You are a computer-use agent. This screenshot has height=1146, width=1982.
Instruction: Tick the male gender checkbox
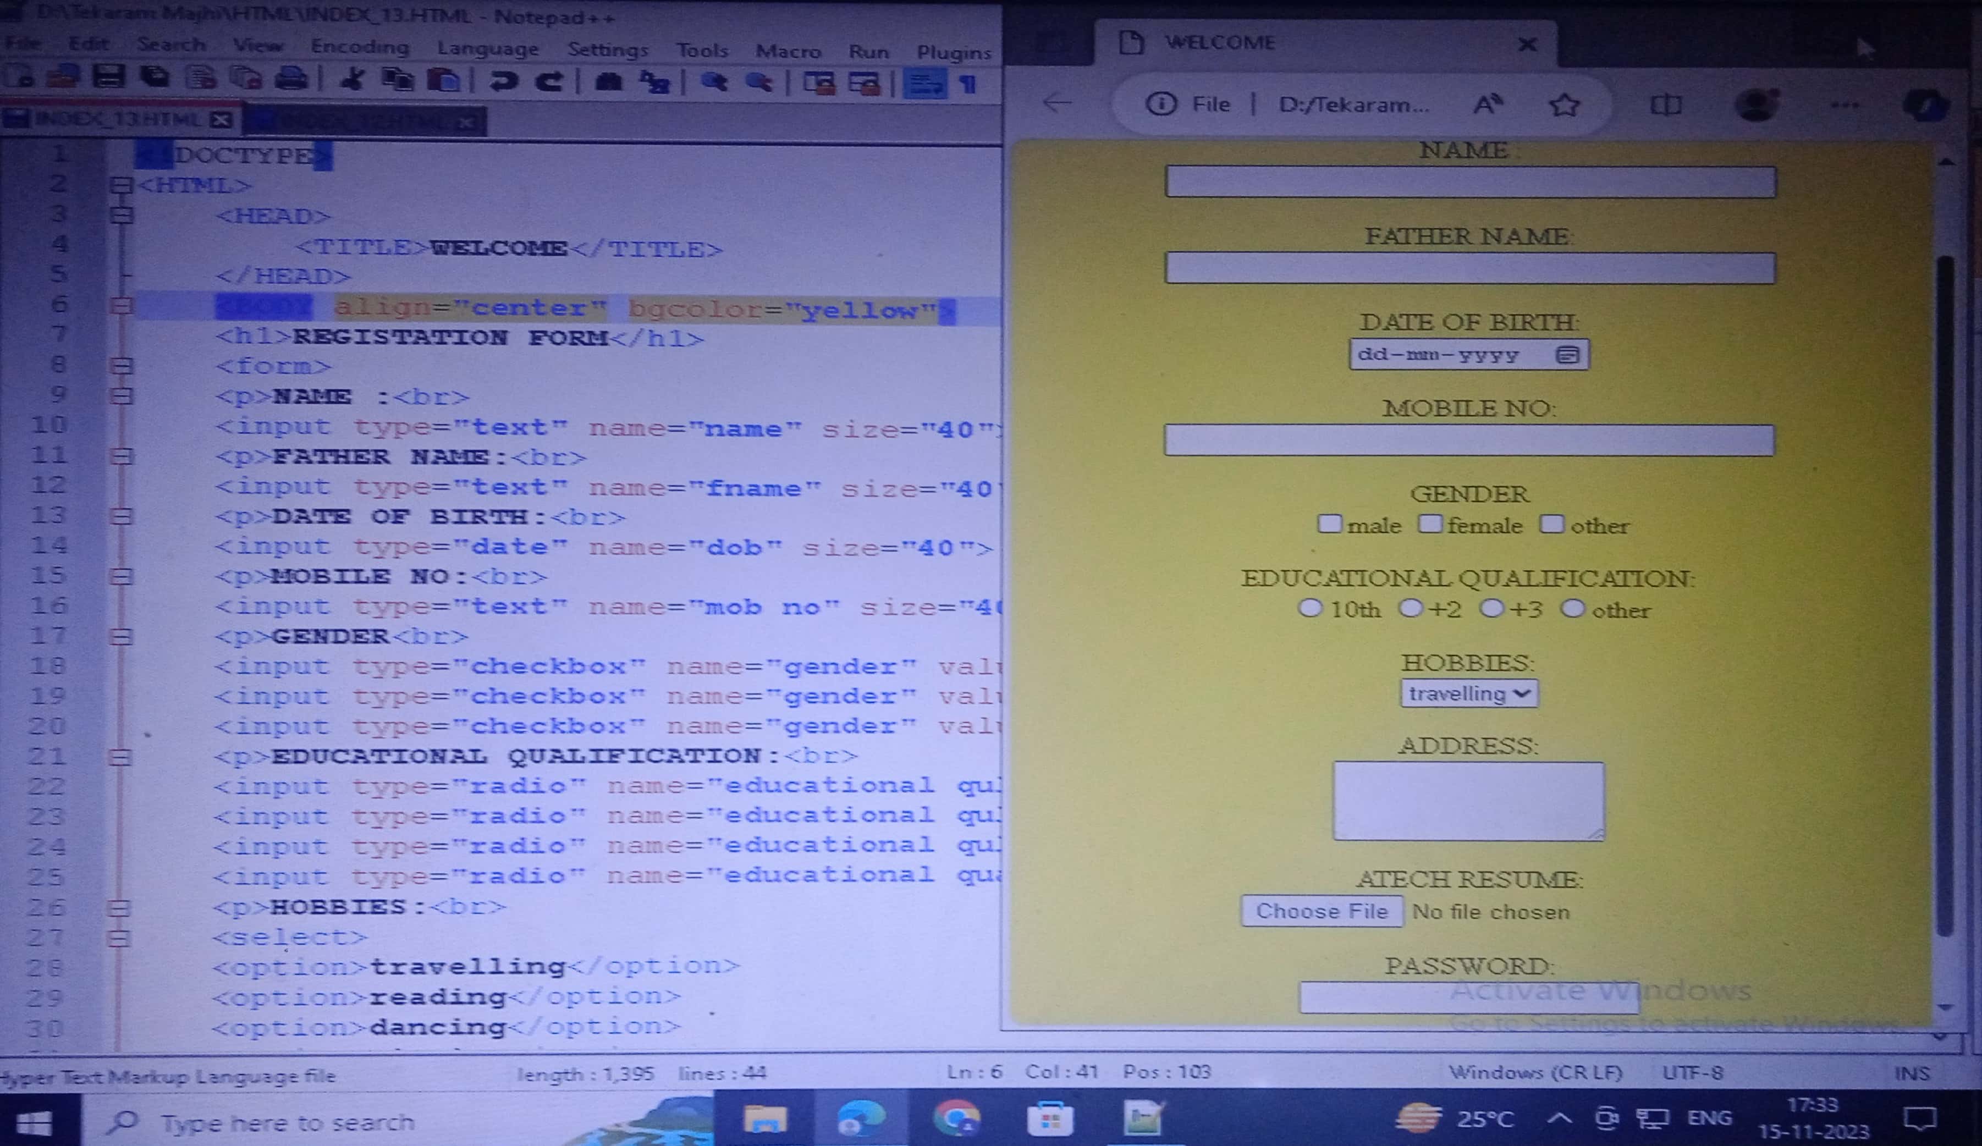click(1329, 524)
